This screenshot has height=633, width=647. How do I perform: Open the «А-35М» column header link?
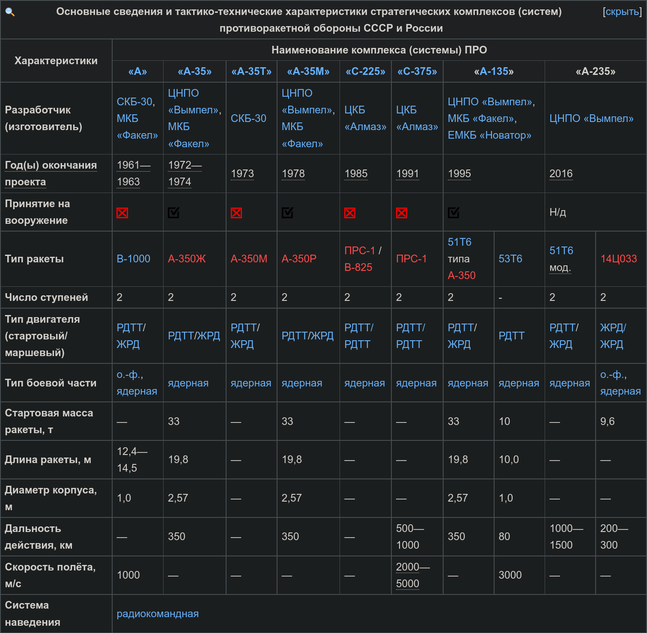click(308, 71)
